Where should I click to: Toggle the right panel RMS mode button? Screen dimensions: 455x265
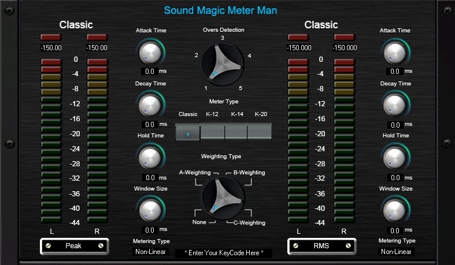point(322,246)
